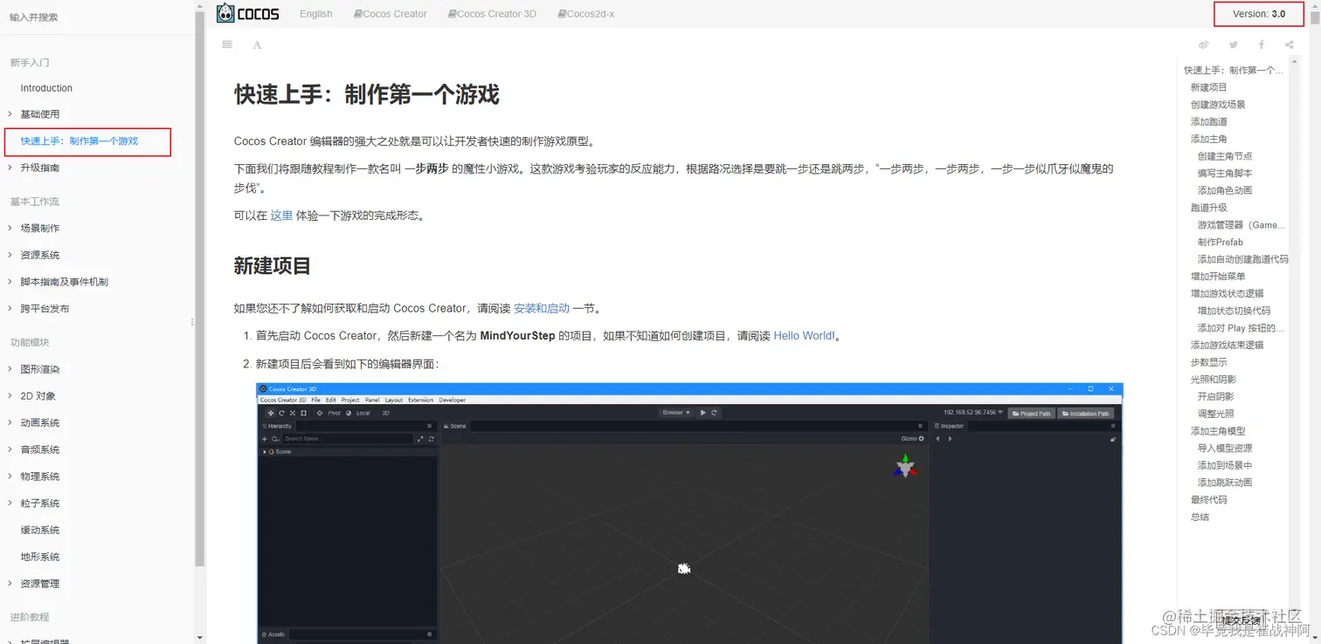This screenshot has width=1321, height=644.
Task: Expand the 物理系统 sidebar section
Action: point(42,476)
